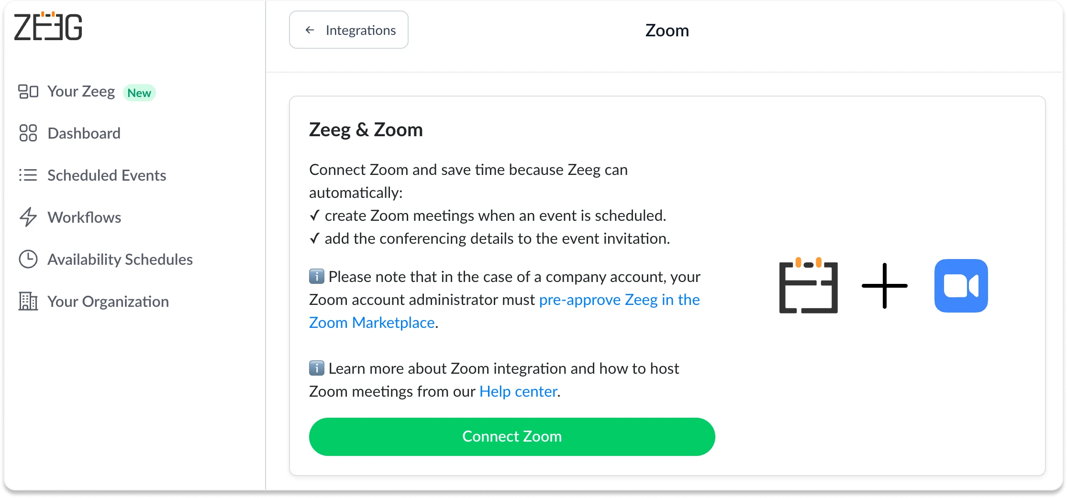Select the Availability Schedules entry

point(120,259)
